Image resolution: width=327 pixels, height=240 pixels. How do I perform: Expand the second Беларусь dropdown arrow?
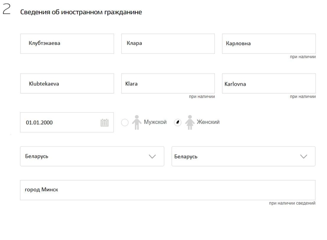click(303, 156)
